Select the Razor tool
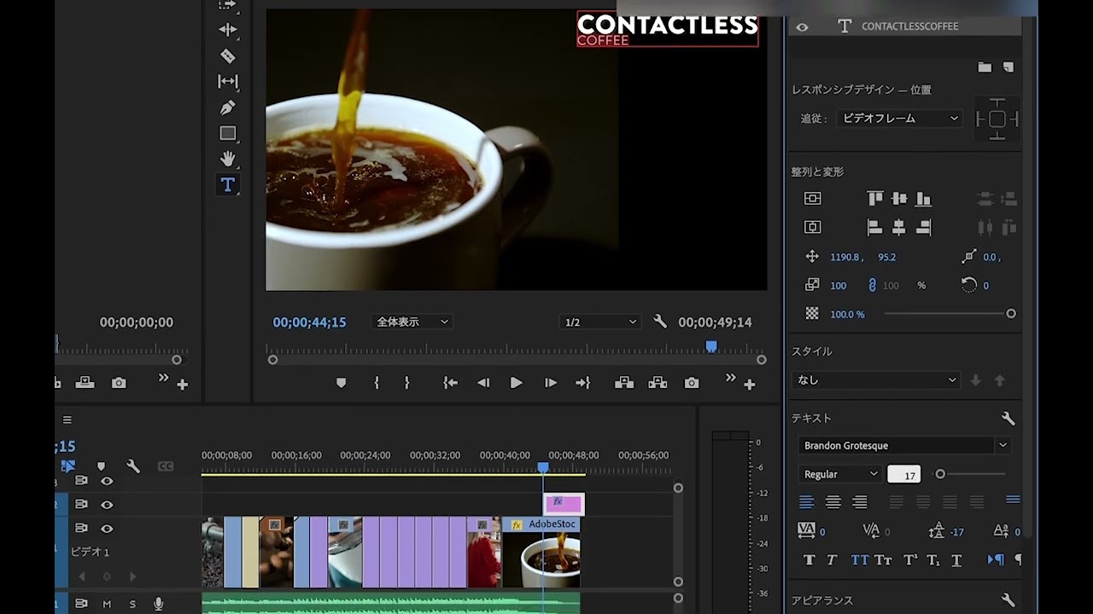The height and width of the screenshot is (614, 1093). pyautogui.click(x=227, y=56)
